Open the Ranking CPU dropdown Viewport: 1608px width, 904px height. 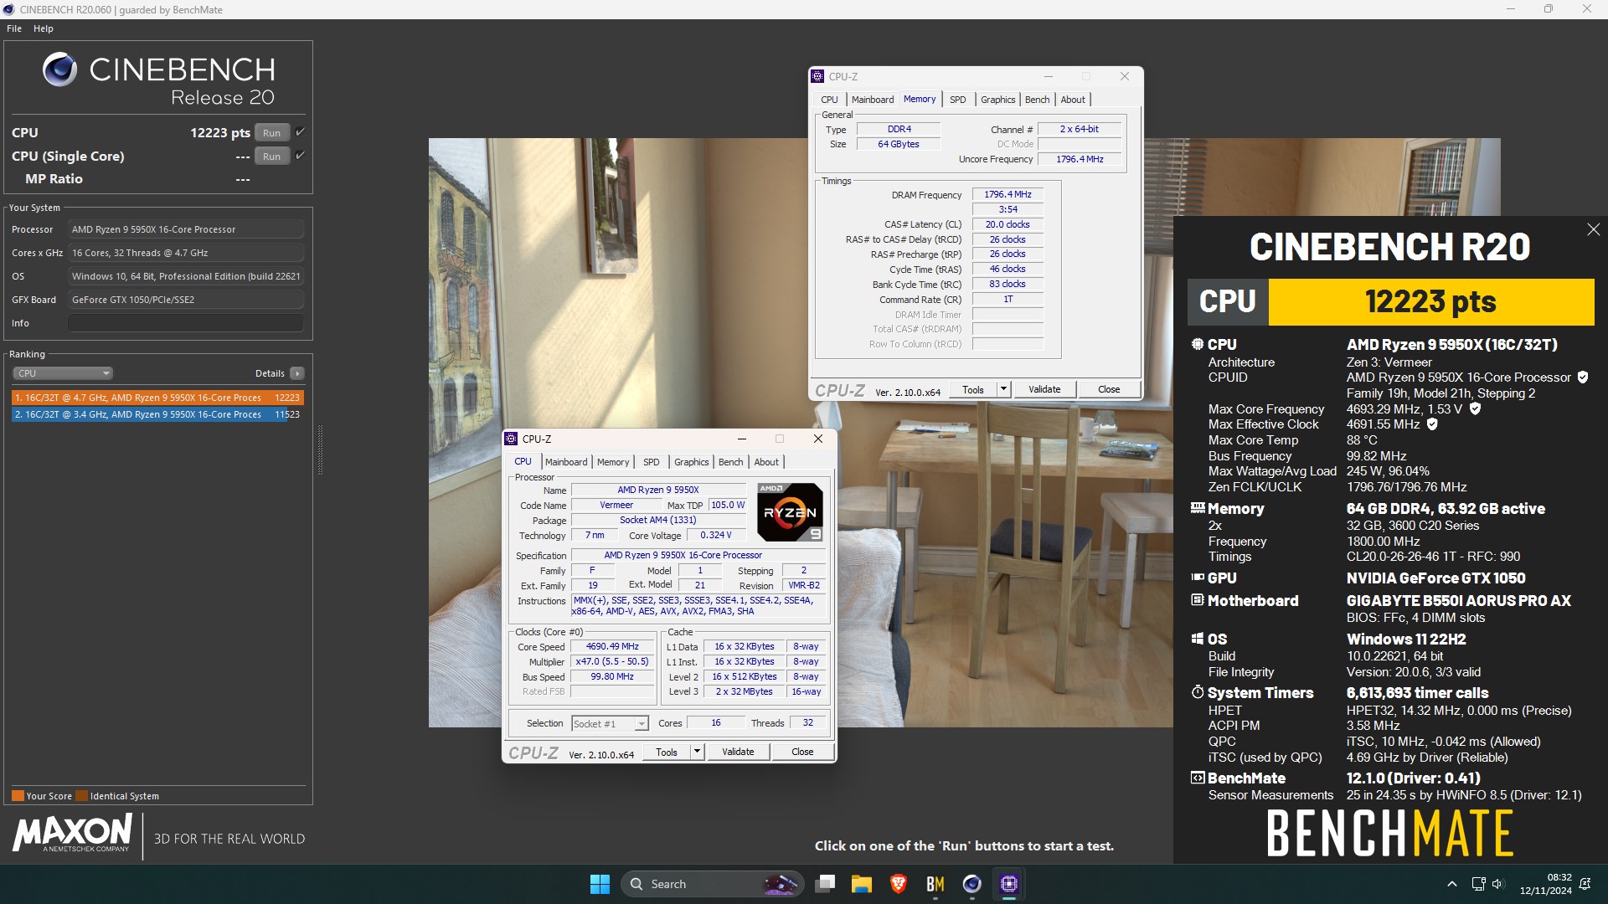pyautogui.click(x=63, y=373)
